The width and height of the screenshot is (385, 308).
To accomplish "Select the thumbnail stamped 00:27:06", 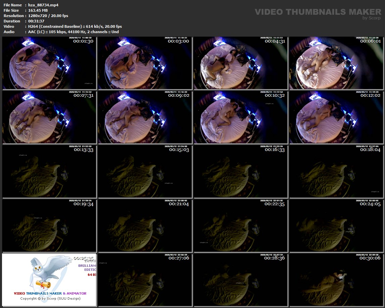I will pos(145,280).
